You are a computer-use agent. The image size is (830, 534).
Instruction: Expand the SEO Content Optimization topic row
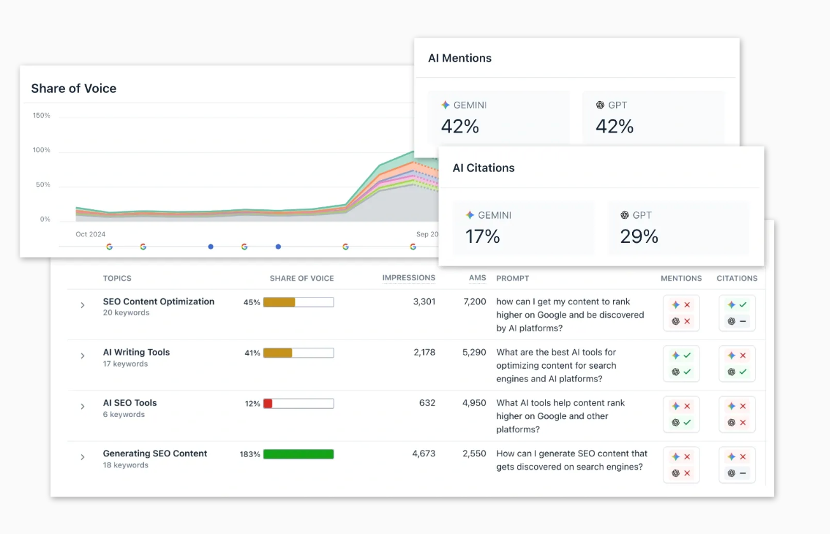click(82, 305)
